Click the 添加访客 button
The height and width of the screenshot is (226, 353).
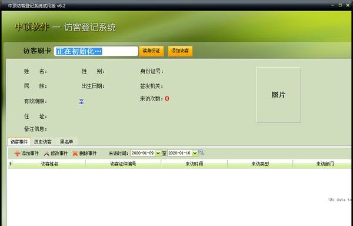(180, 51)
